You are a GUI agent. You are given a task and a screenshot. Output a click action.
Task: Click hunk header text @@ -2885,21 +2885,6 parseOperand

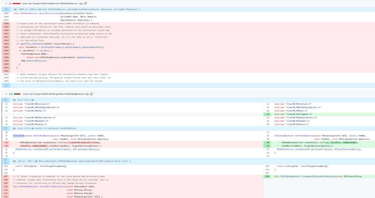click(77, 9)
